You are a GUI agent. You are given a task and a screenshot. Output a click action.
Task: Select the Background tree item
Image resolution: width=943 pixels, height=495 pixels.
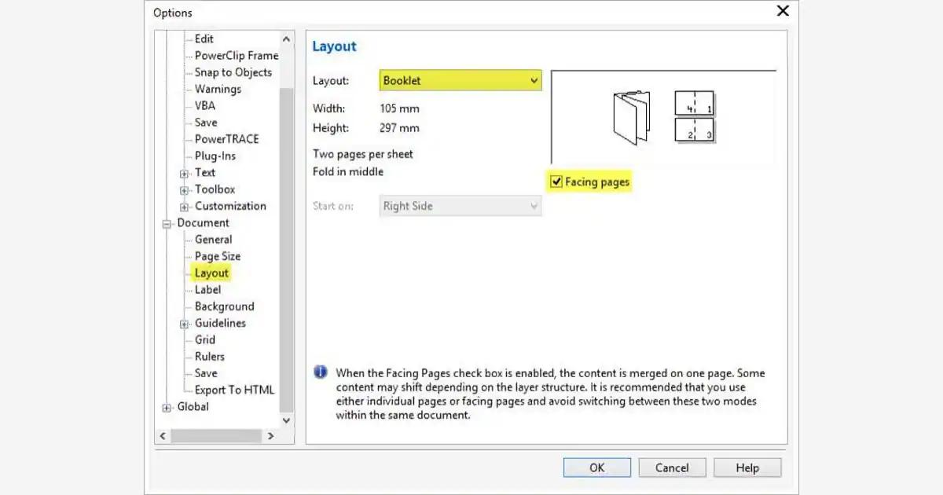point(224,306)
